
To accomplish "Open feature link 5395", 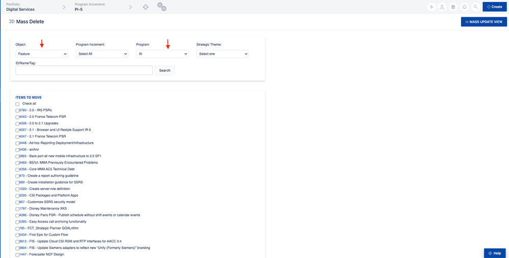I will coord(23,222).
